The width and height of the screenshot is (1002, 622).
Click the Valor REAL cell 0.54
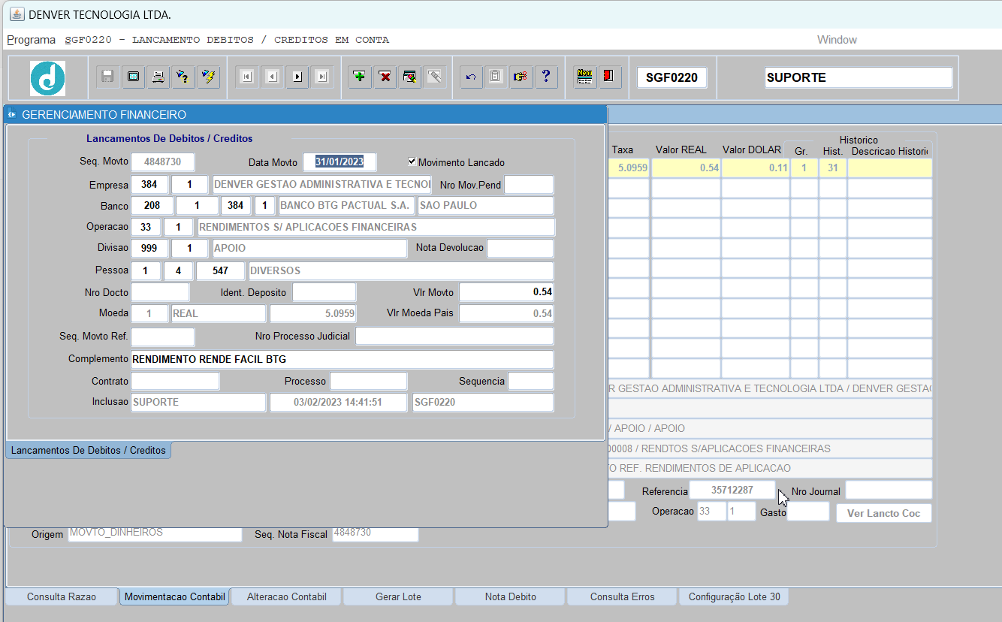[x=686, y=168]
